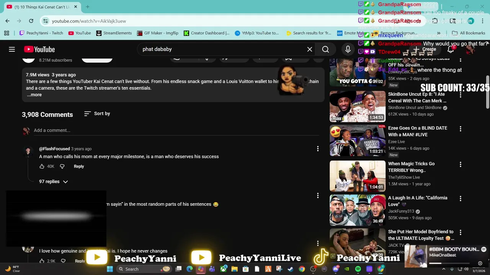
Task: Open menu for California Love video
Action: 461,199
